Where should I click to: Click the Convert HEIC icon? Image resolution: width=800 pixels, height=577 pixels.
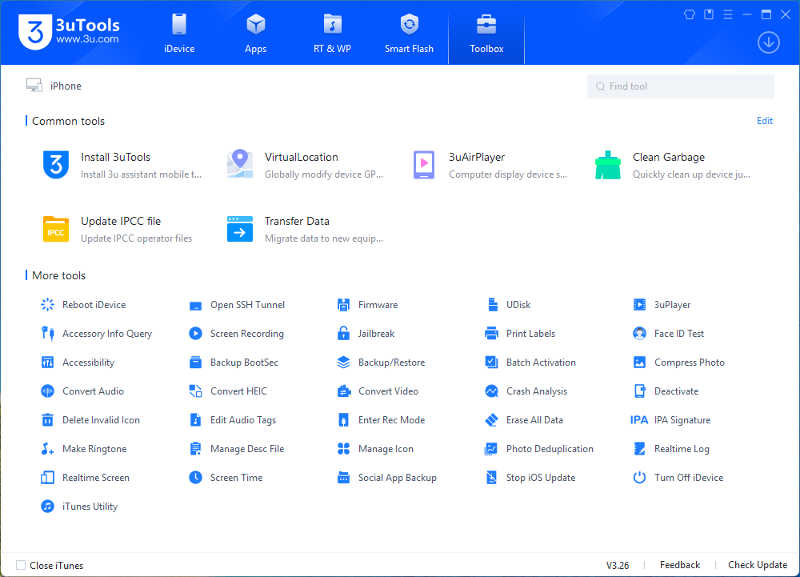pyautogui.click(x=195, y=391)
